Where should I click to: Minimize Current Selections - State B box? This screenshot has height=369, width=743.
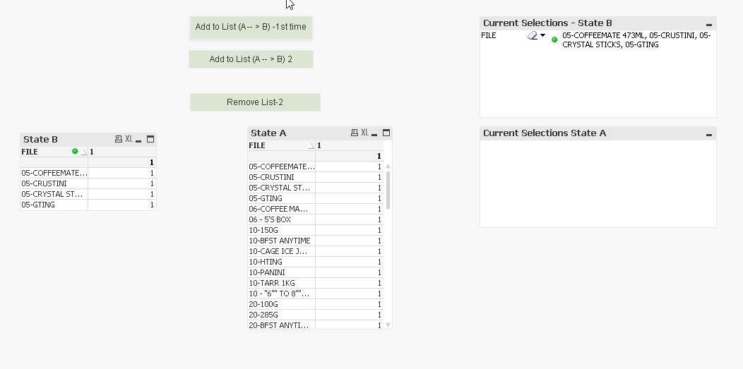(x=709, y=24)
